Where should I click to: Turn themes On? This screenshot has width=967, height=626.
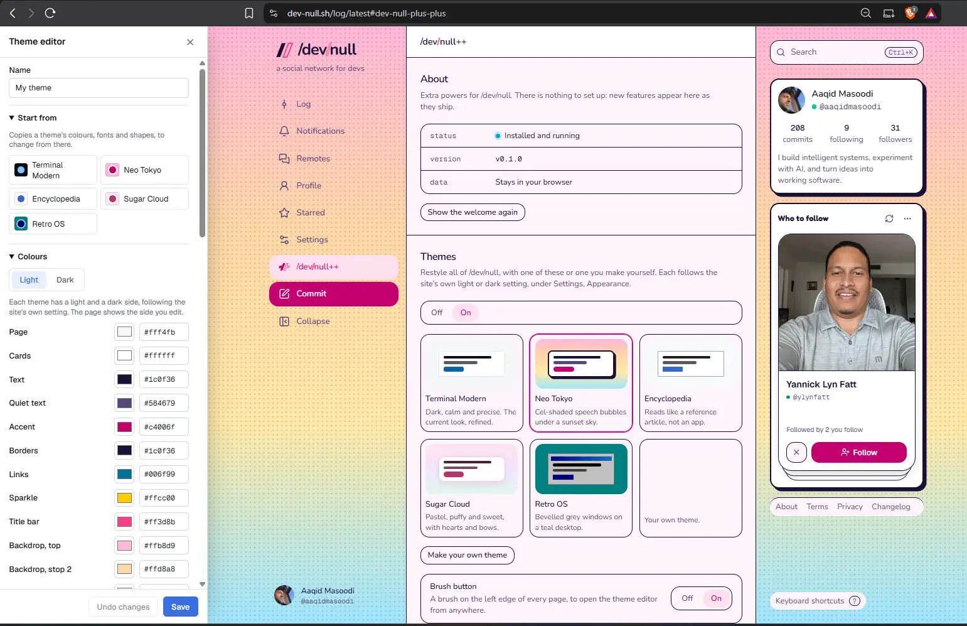point(466,313)
